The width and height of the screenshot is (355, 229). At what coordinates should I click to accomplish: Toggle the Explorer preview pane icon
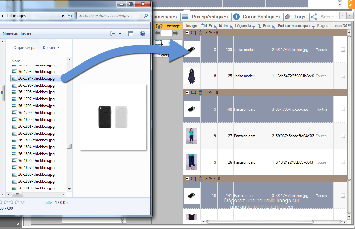pos(131,34)
